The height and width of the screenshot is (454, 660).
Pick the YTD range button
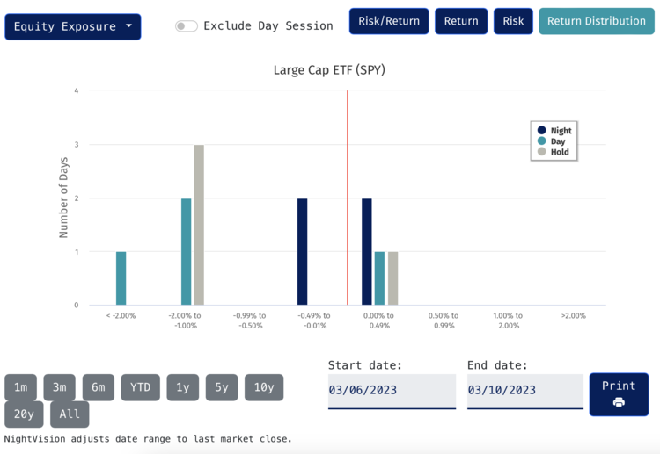point(141,387)
